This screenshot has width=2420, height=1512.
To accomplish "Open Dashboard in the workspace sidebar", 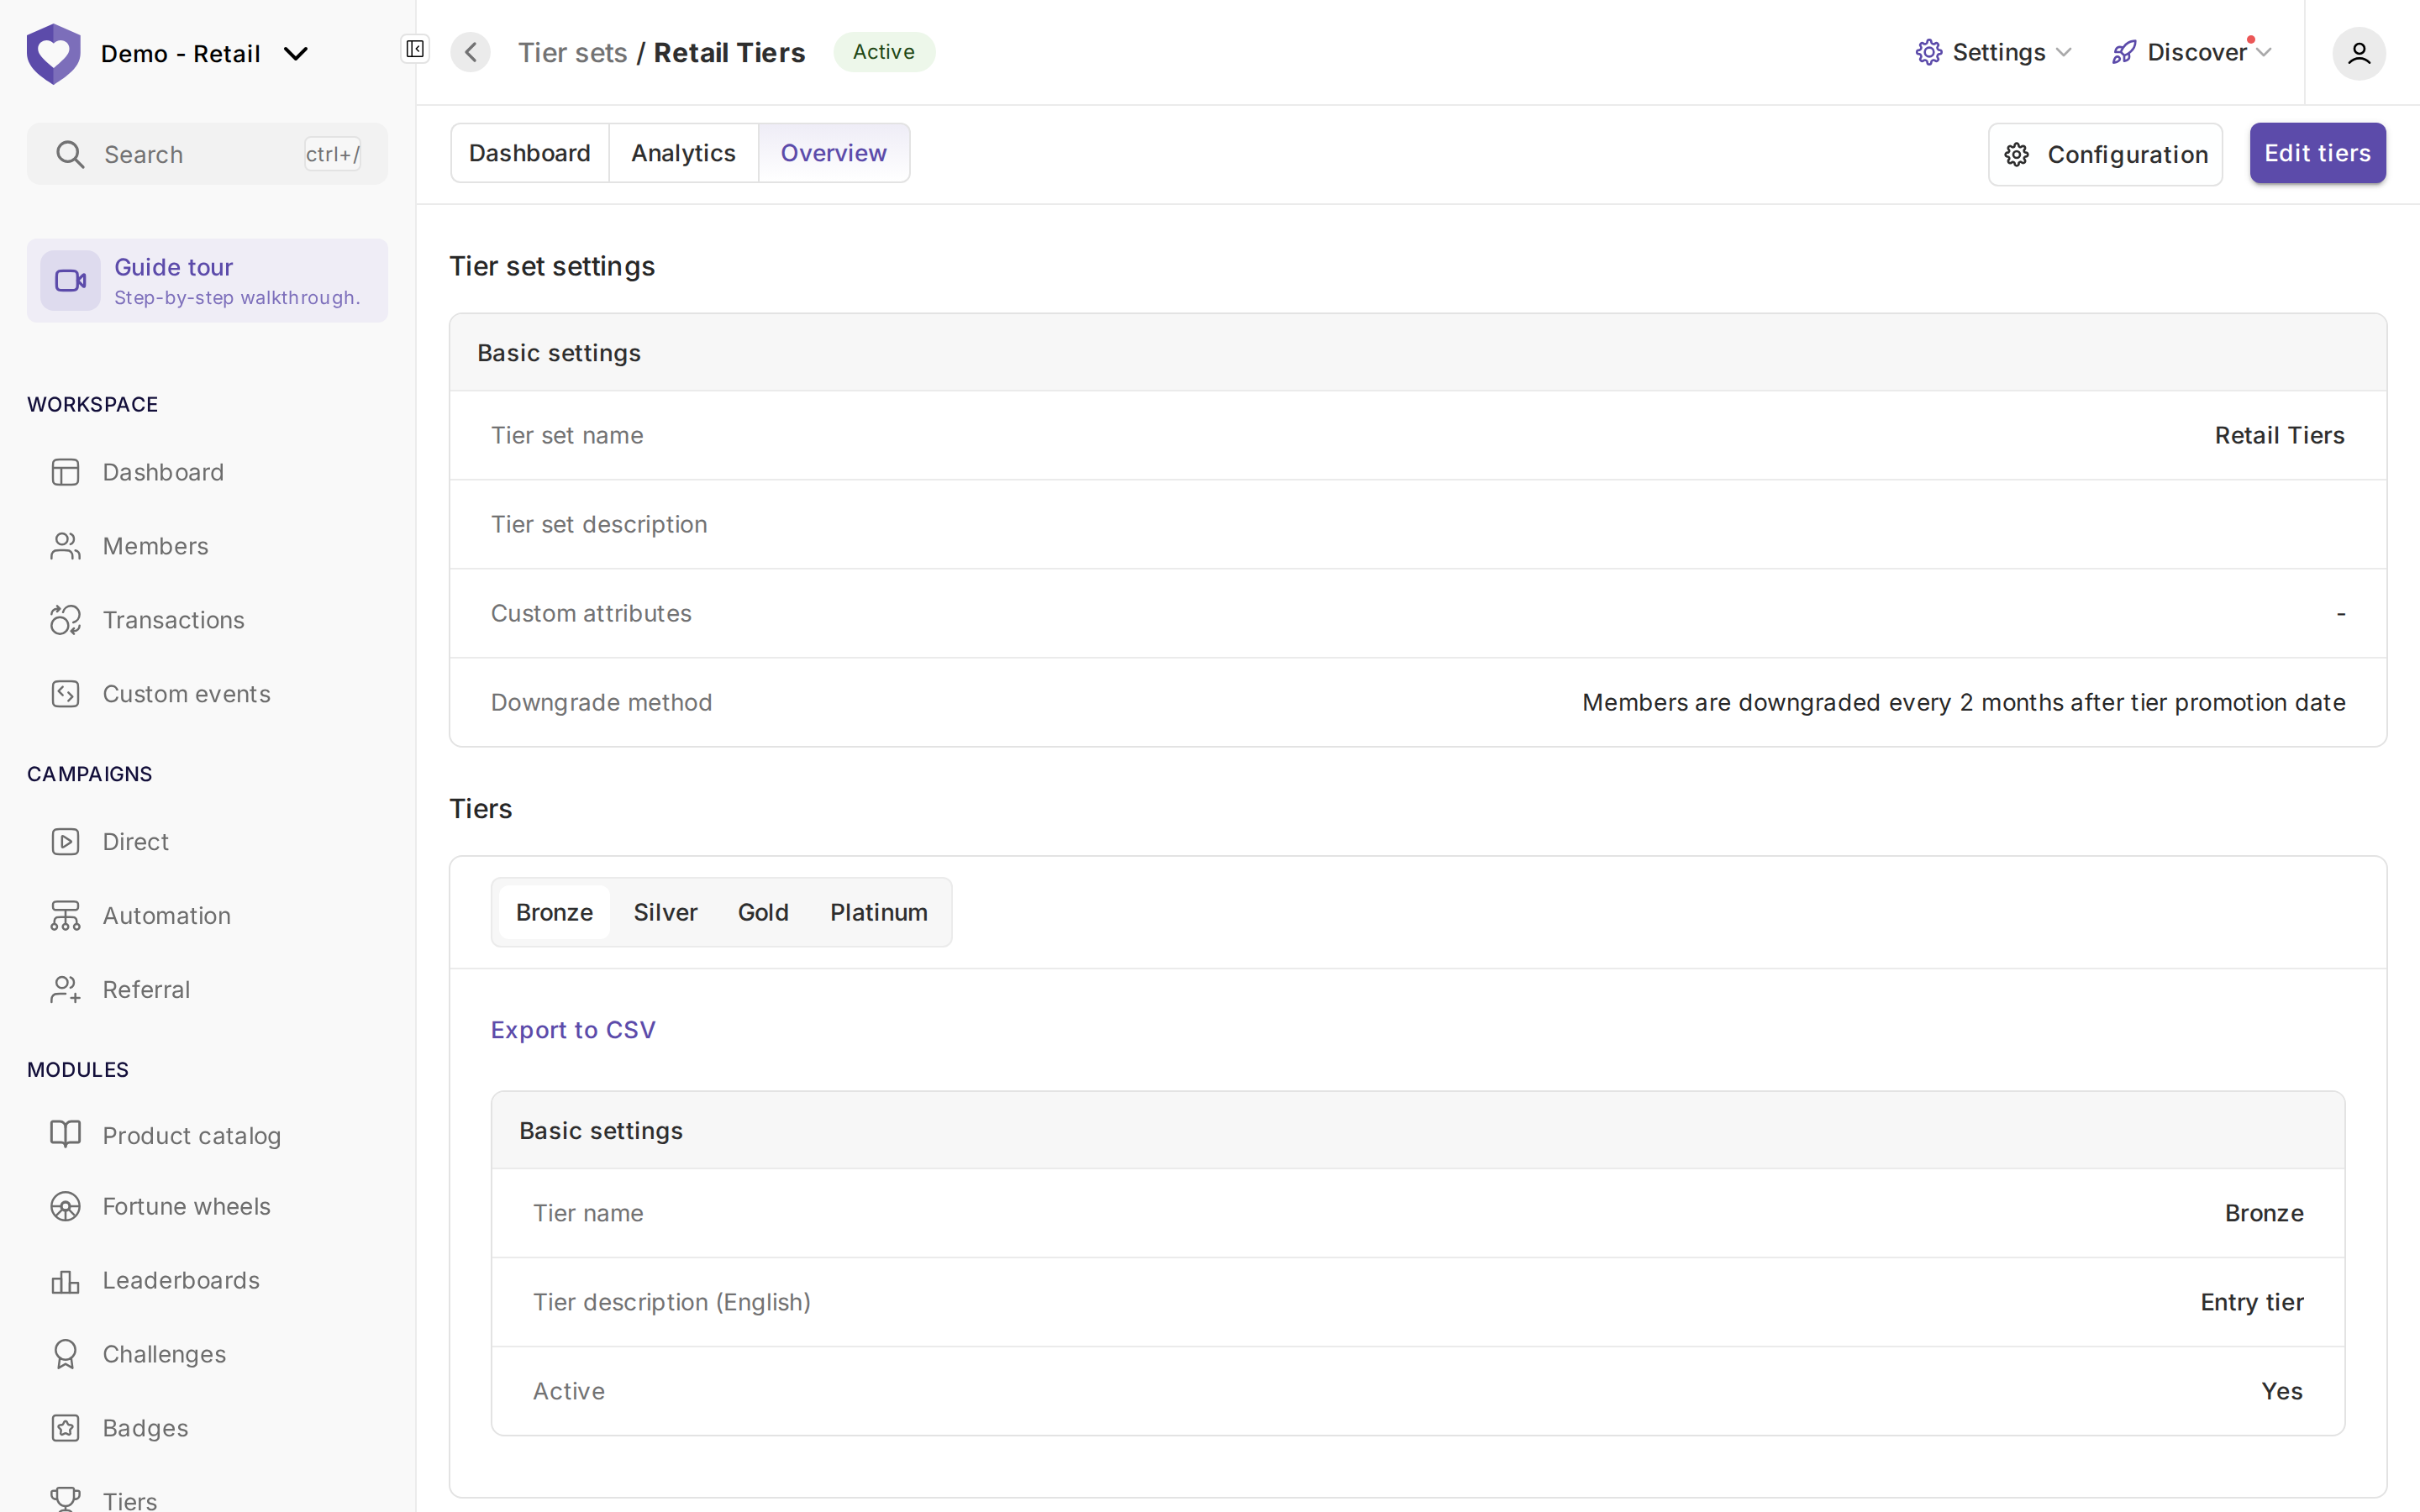I will coord(163,472).
